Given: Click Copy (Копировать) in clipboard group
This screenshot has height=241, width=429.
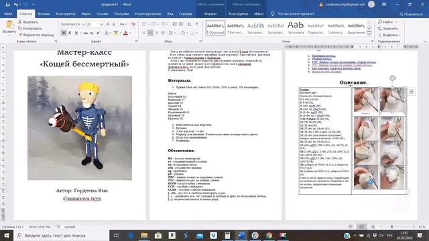Looking at the screenshot, I should (30, 28).
